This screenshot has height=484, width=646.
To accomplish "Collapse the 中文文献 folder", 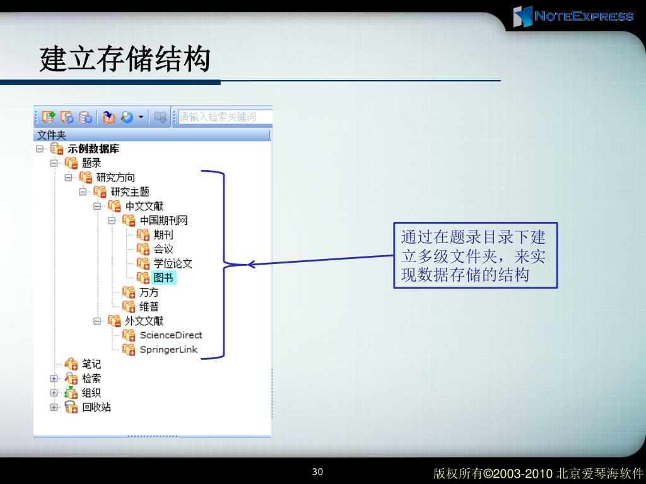I will click(97, 206).
